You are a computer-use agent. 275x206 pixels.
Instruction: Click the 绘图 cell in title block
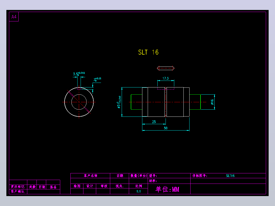click(x=77, y=186)
